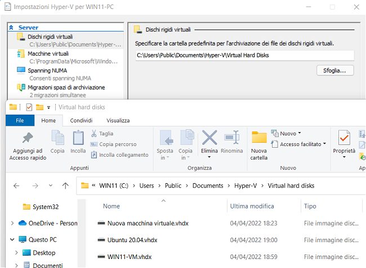Switch to the Visualizza ribbon tab
Image resolution: width=366 pixels, height=268 pixels.
pyautogui.click(x=118, y=120)
